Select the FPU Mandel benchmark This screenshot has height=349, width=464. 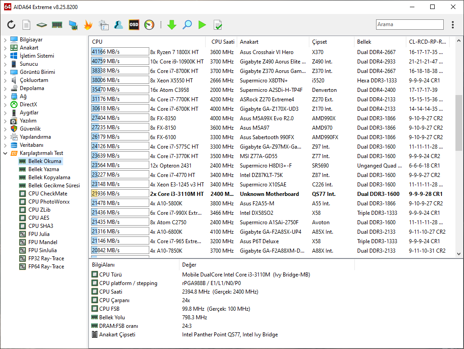tap(42, 242)
